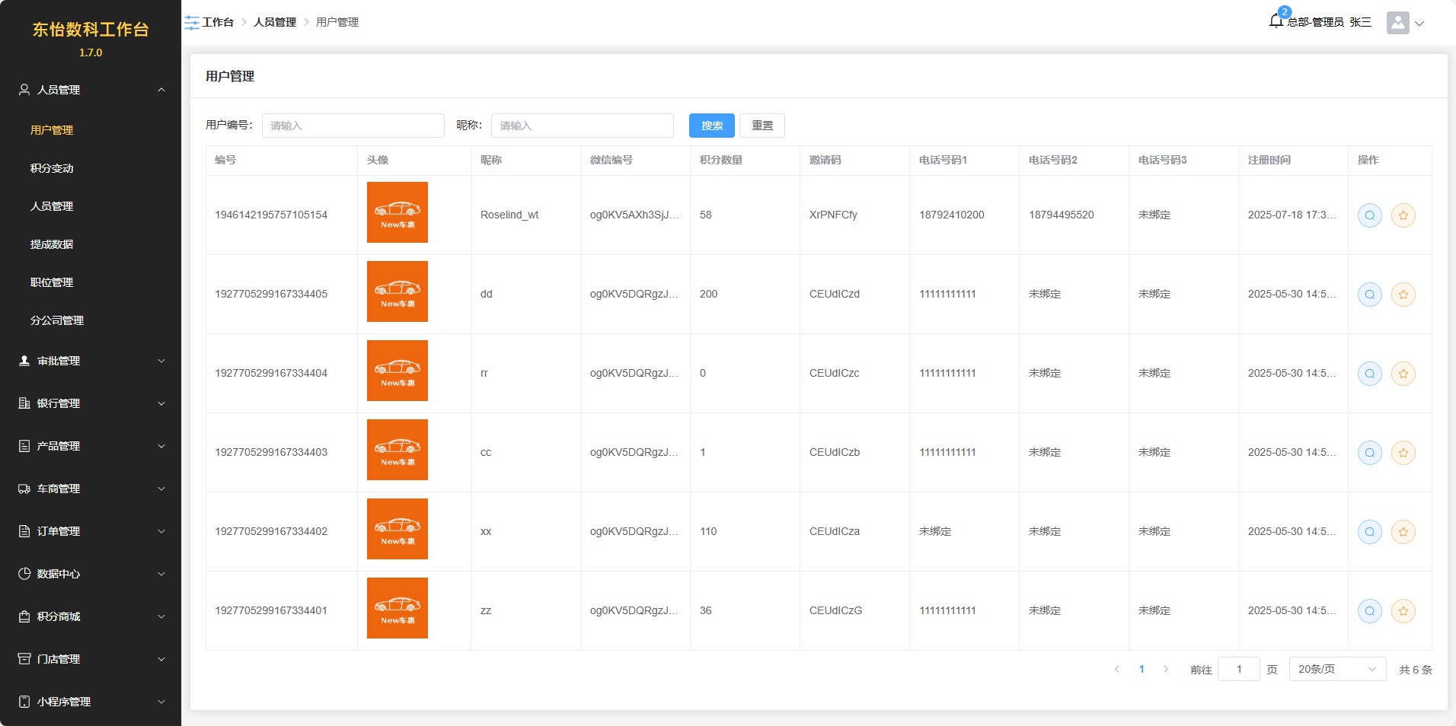Click the notification bell icon
This screenshot has width=1456, height=726.
(1276, 21)
